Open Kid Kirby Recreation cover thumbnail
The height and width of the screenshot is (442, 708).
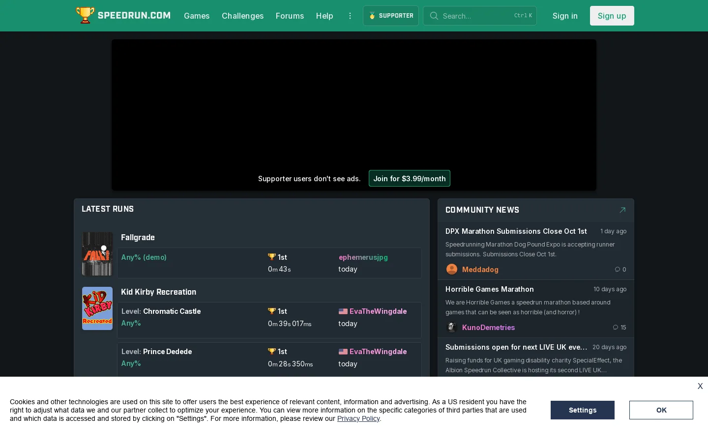click(97, 308)
